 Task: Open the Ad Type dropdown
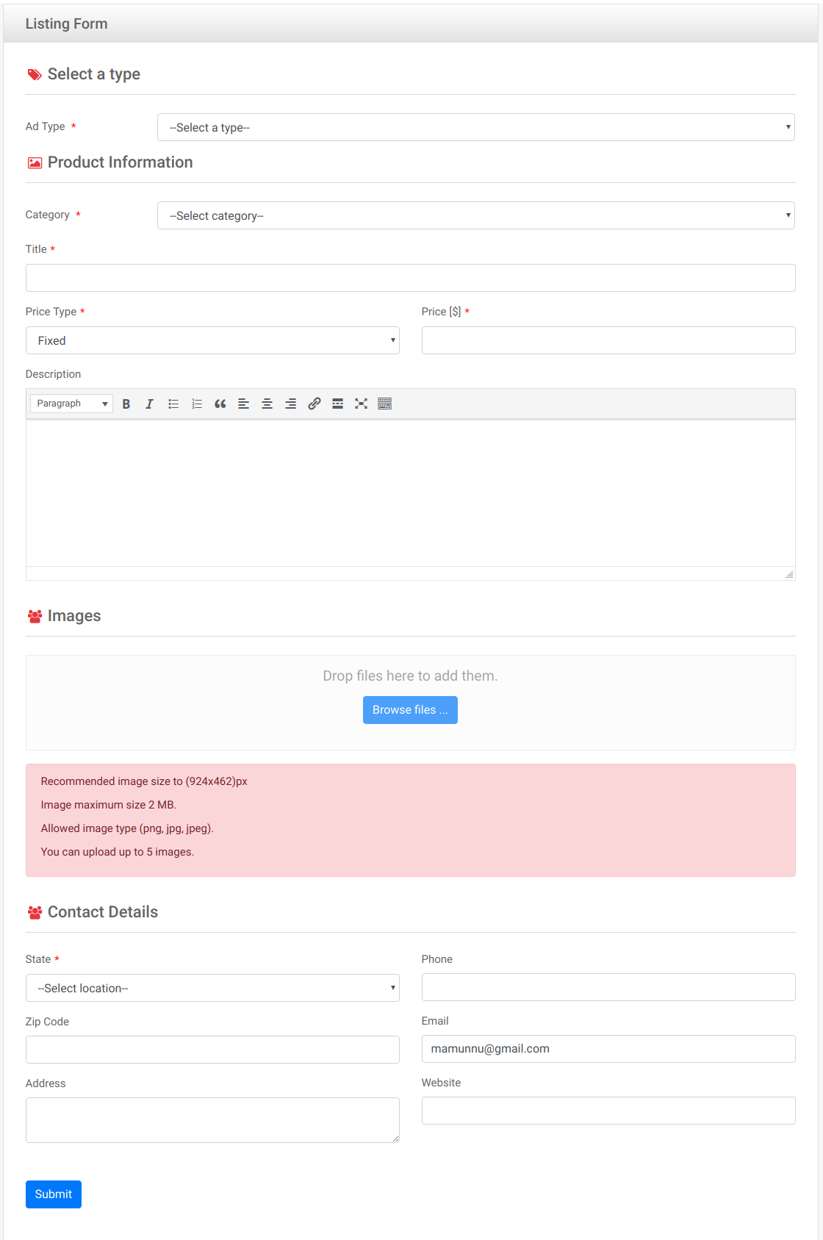pyautogui.click(x=475, y=127)
